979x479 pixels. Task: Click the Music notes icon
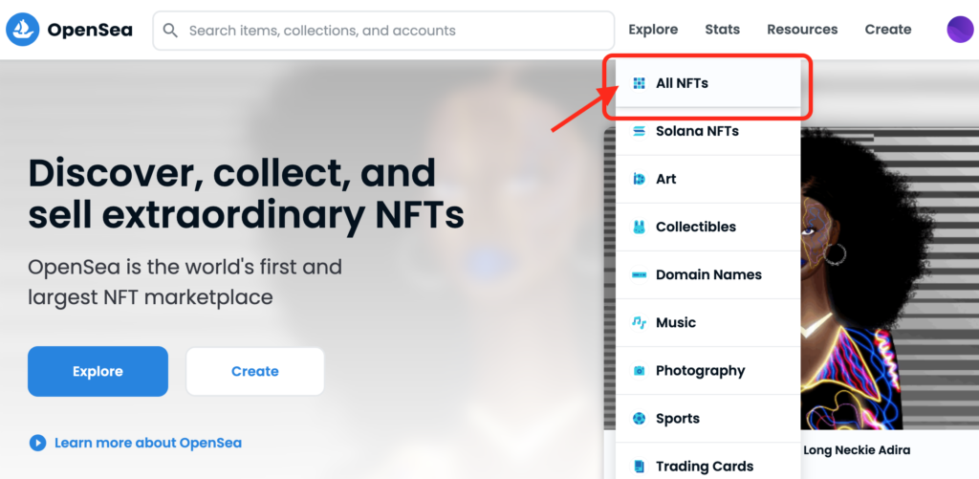point(639,323)
